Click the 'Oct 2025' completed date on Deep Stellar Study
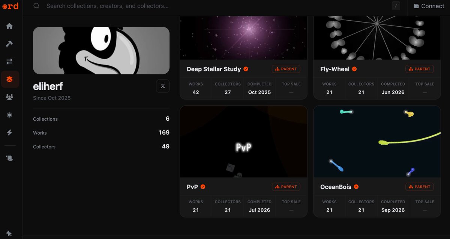The width and height of the screenshot is (450, 239). (259, 92)
